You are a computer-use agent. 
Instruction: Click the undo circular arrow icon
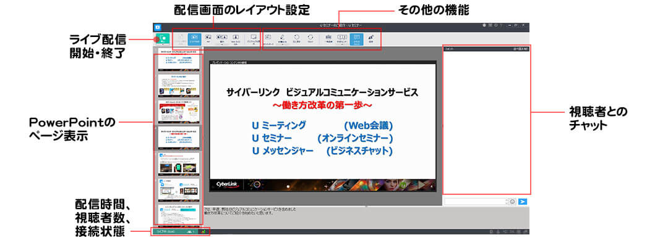click(x=296, y=39)
